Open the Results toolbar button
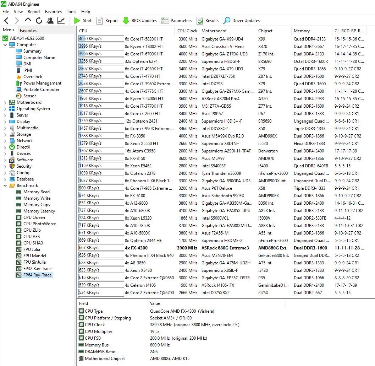The image size is (375, 366). point(208,21)
